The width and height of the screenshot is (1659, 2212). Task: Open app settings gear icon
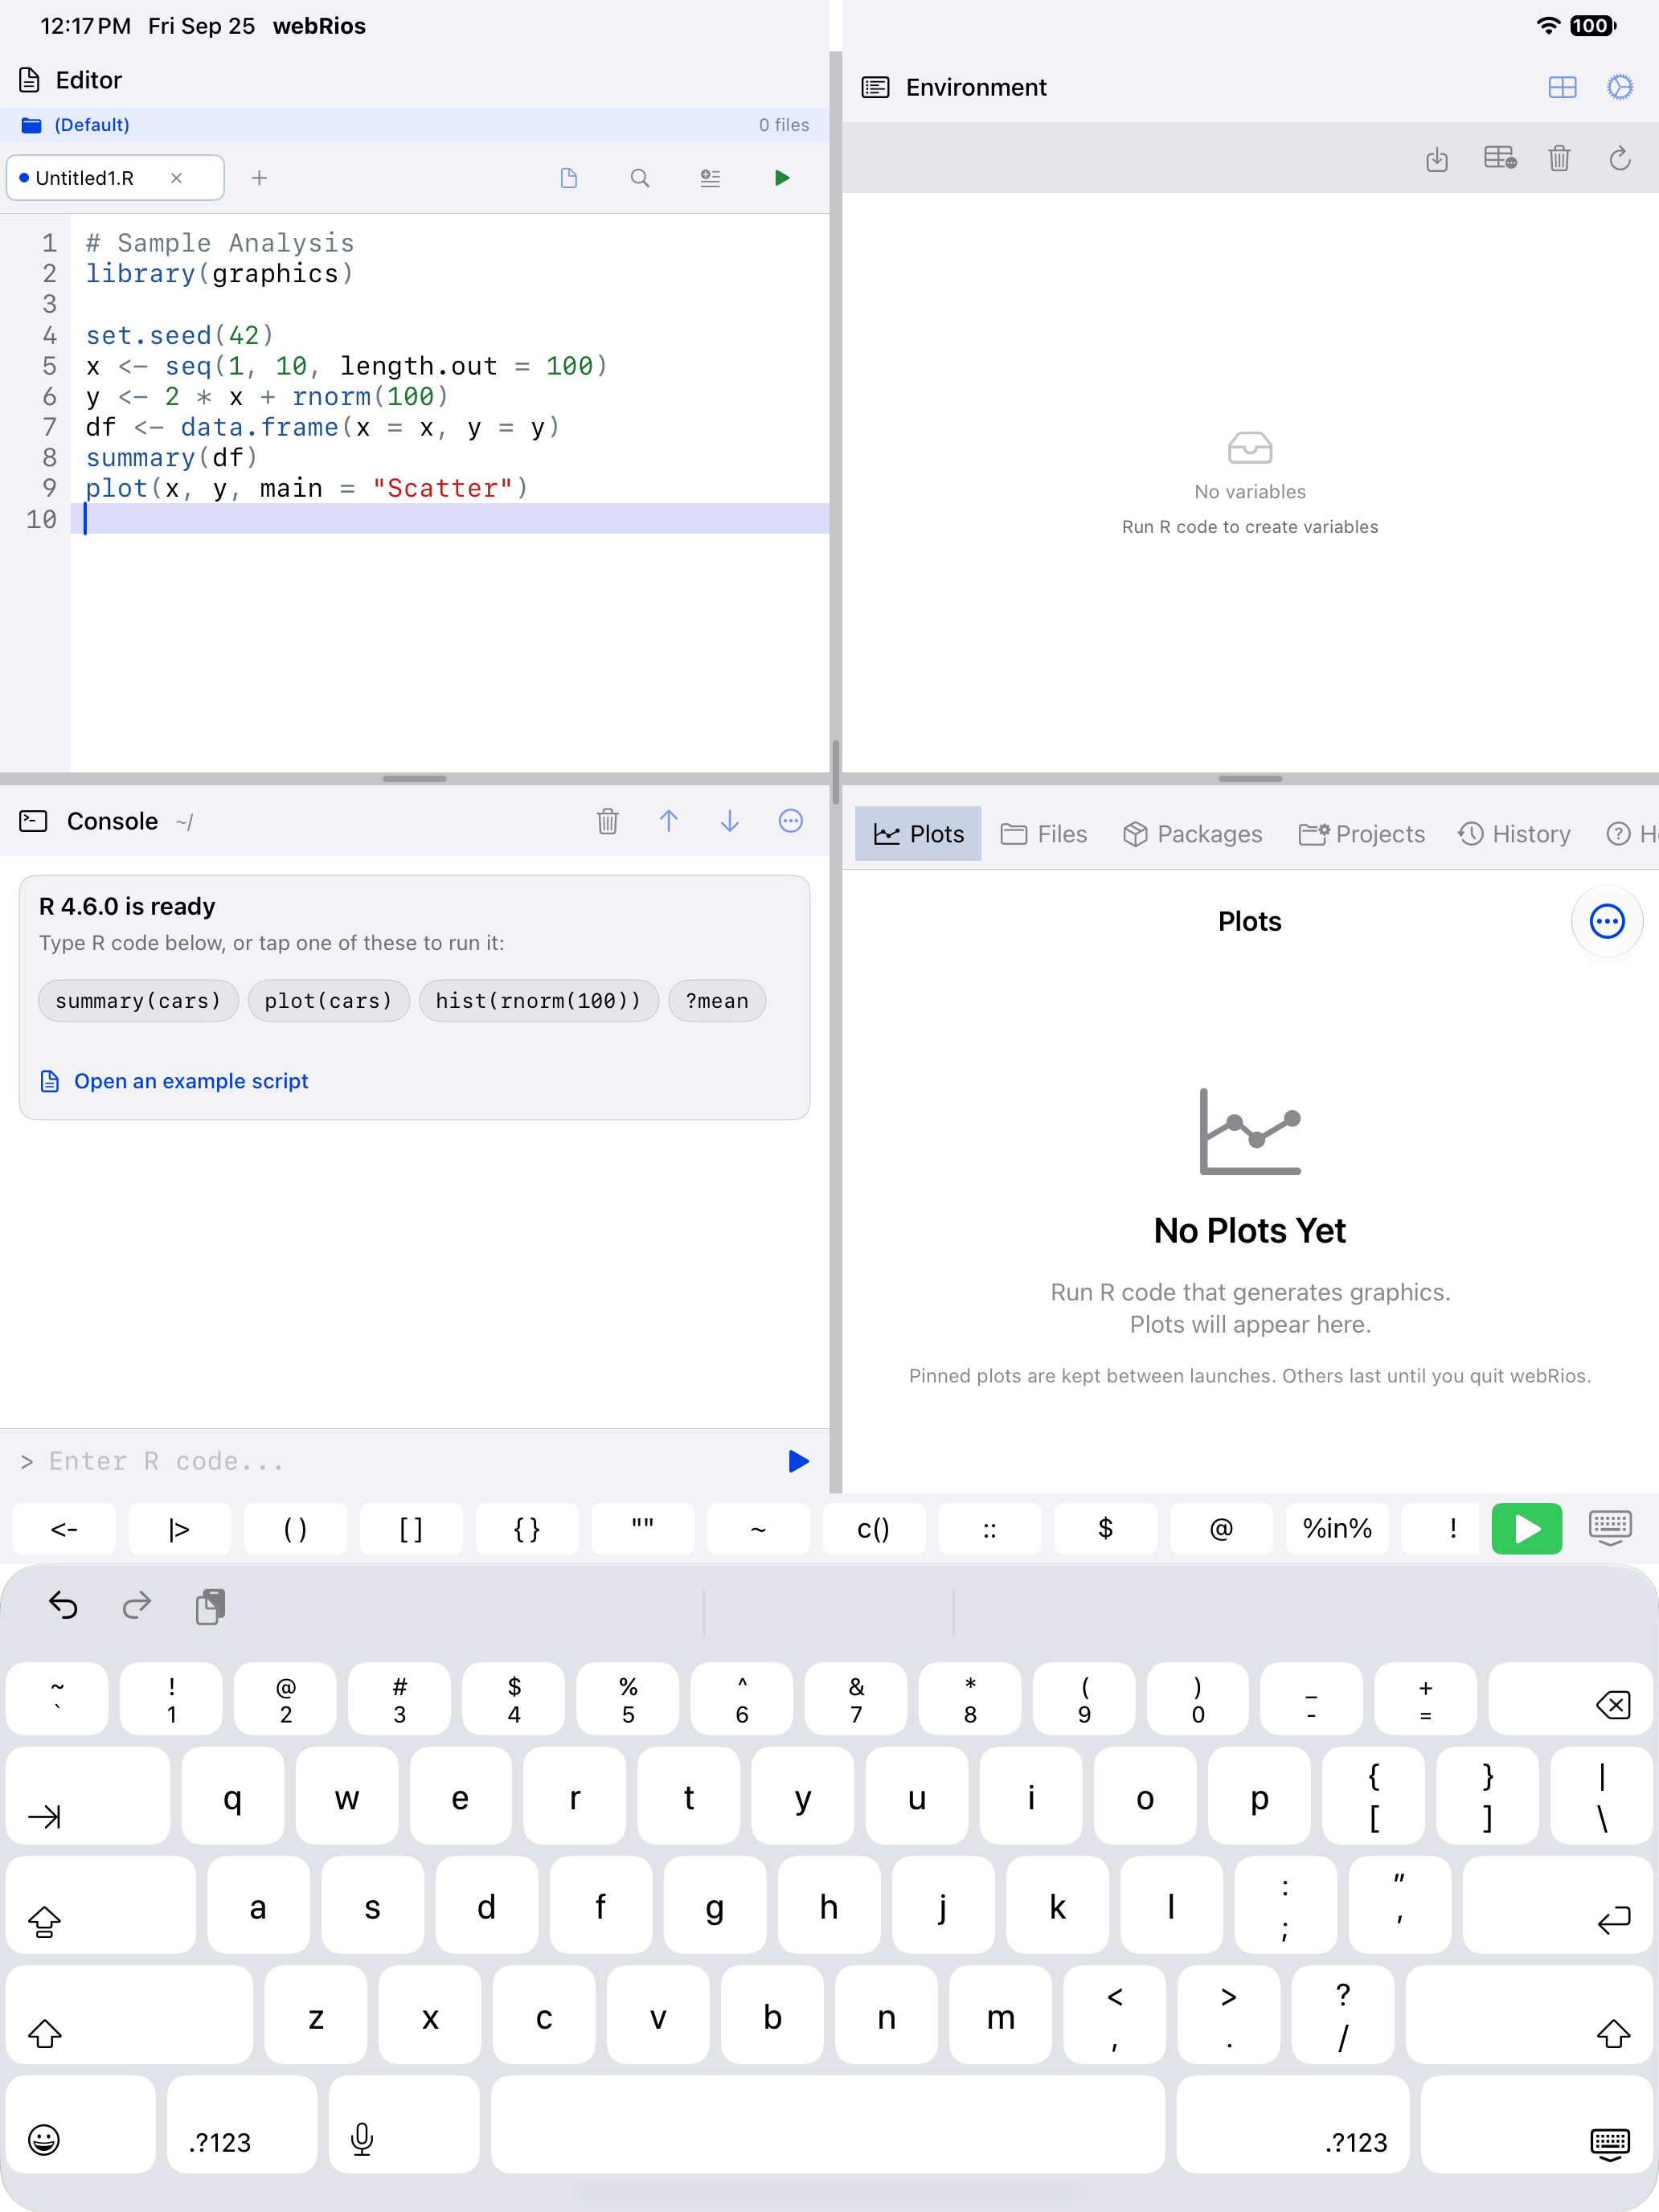[1620, 87]
